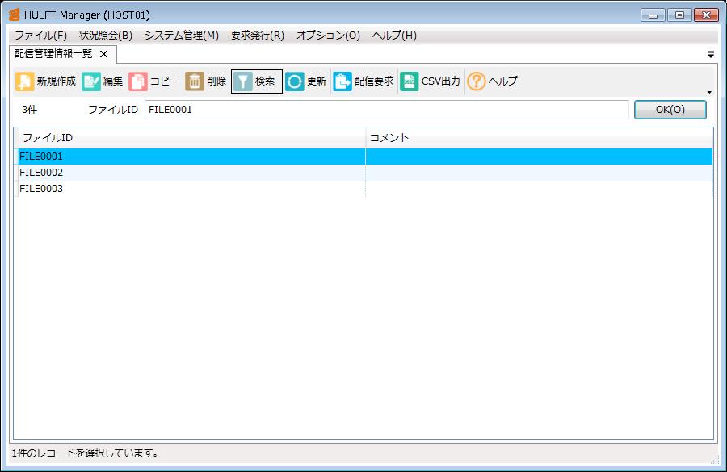Viewport: 727px width, 472px height.
Task: Click the 削除 (Delete) trash icon
Action: point(195,81)
